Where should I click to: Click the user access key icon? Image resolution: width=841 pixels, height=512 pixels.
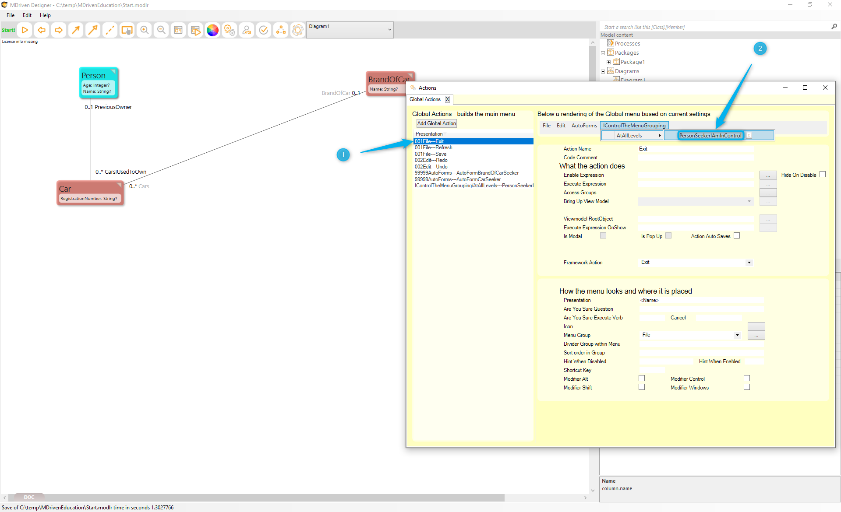click(247, 30)
